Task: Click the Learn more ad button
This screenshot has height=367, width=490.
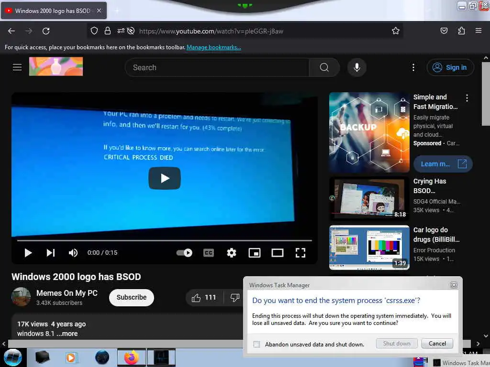Action: coord(443,164)
